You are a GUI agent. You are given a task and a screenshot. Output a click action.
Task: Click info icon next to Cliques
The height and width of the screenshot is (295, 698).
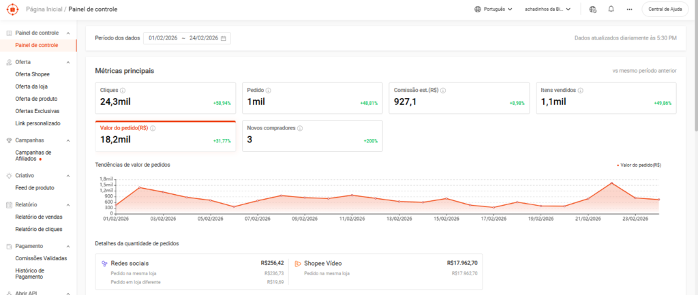[123, 90]
